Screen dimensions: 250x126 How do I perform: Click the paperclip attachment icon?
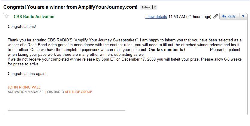[x=215, y=17]
